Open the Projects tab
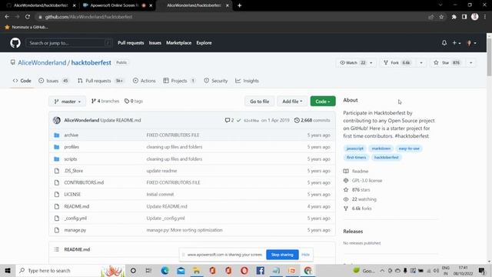The image size is (492, 277). pyautogui.click(x=179, y=81)
